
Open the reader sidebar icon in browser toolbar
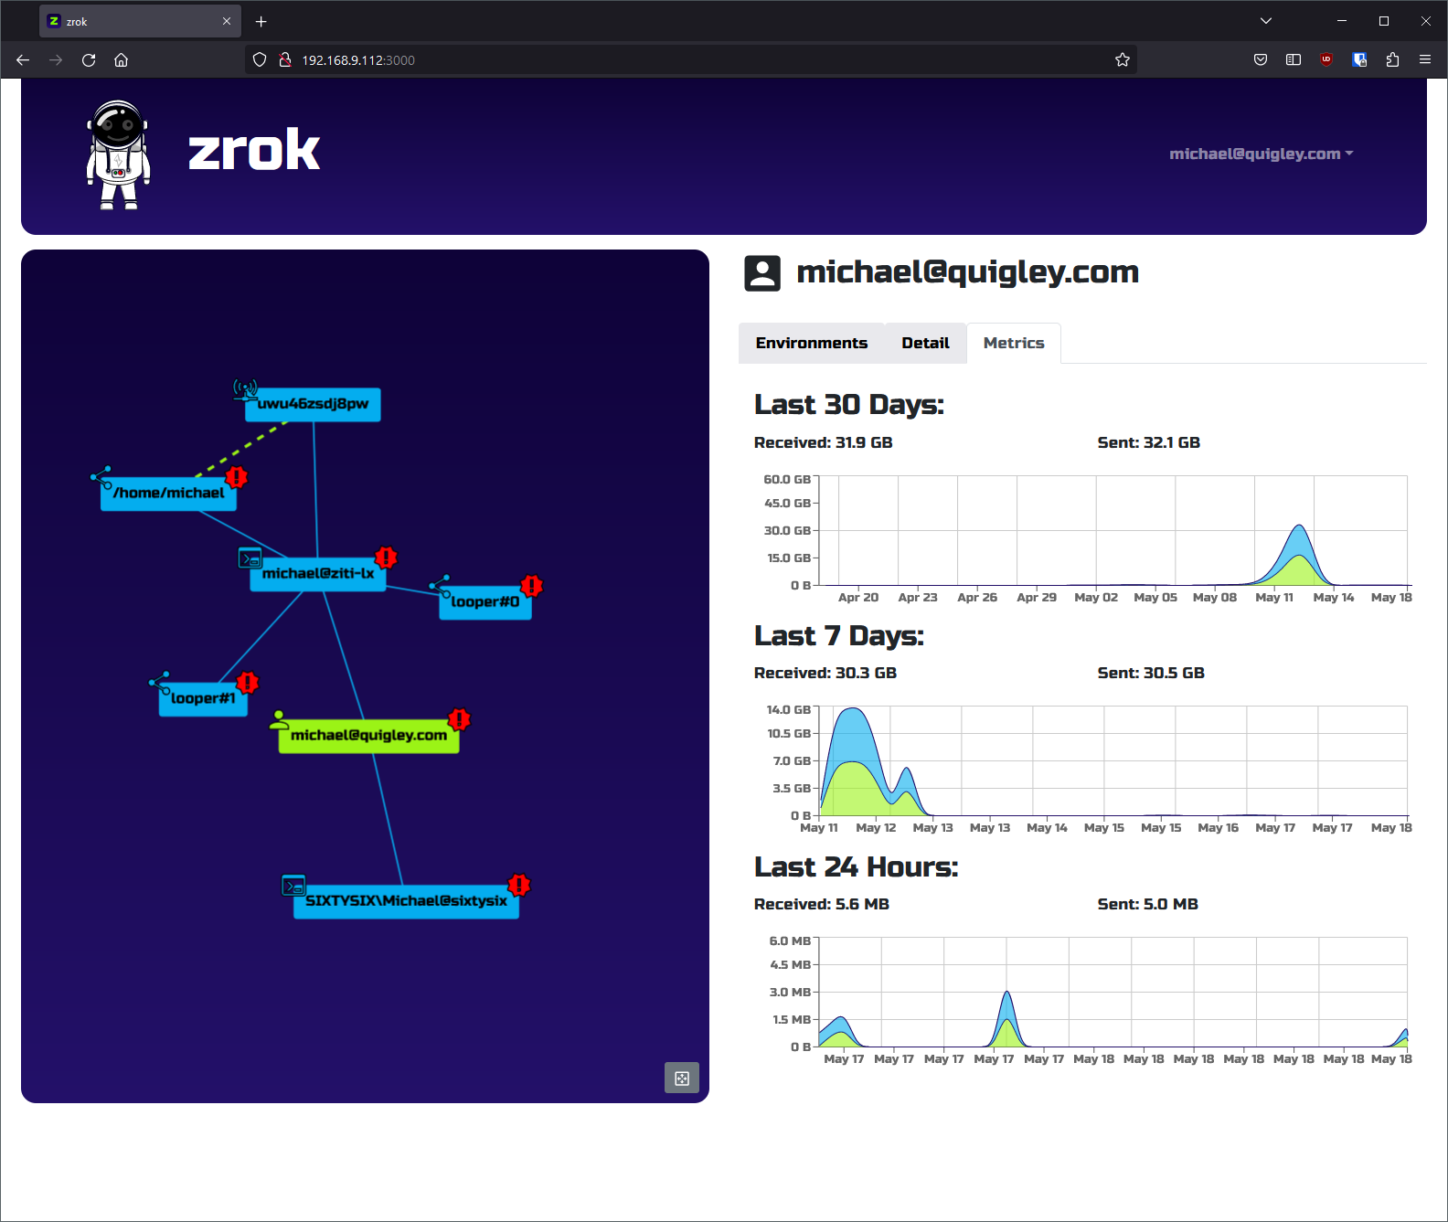[1294, 60]
